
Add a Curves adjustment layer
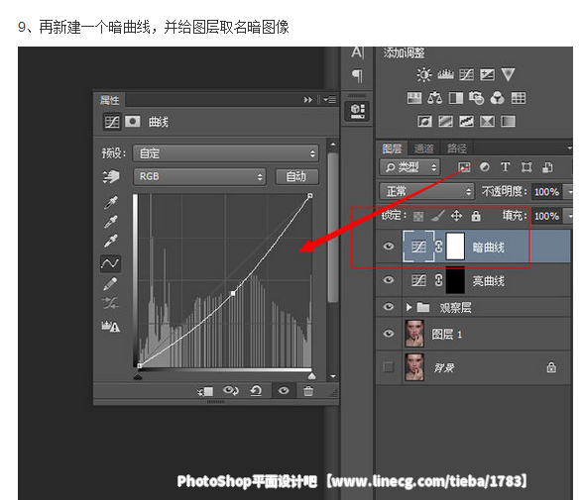point(466,74)
